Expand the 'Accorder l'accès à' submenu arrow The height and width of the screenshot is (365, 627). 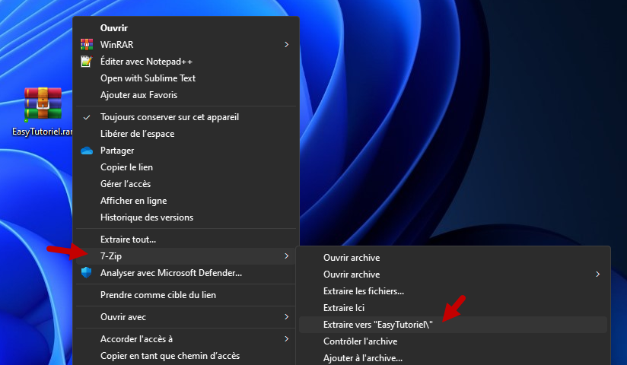pyautogui.click(x=286, y=338)
